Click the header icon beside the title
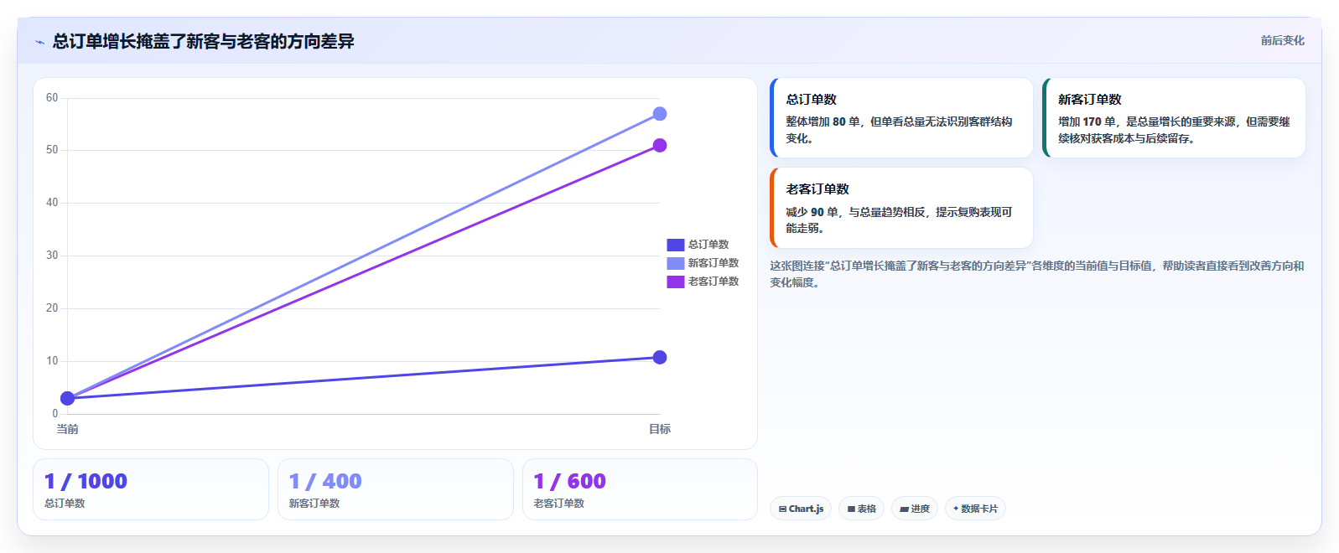The height and width of the screenshot is (553, 1339). [39, 42]
